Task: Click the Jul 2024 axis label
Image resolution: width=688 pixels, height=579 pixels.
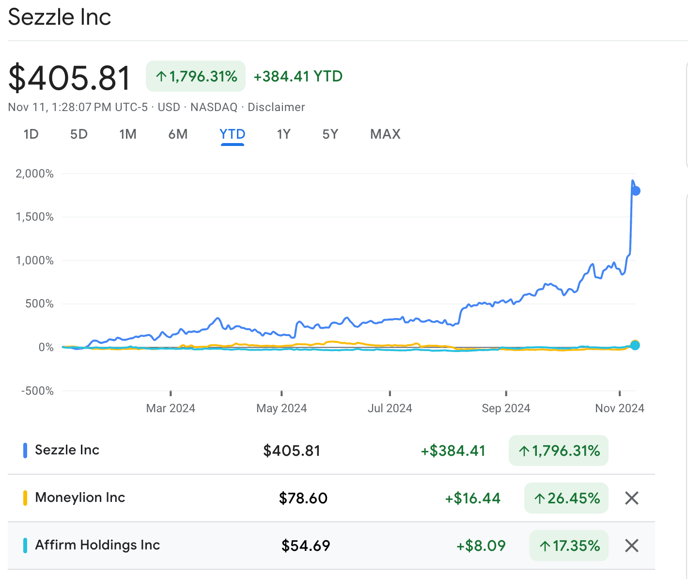Action: (390, 408)
